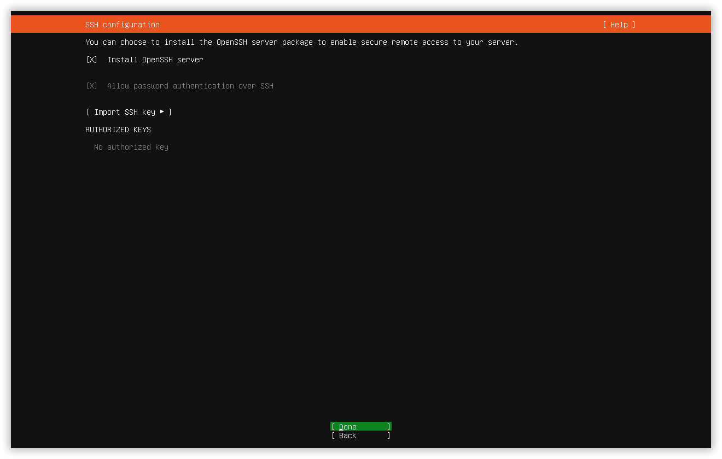This screenshot has width=722, height=459.
Task: Click the Done button
Action: (x=361, y=427)
